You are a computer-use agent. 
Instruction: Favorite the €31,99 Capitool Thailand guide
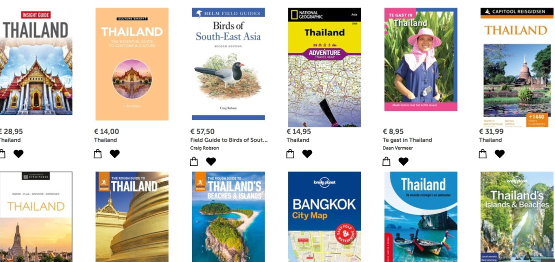[x=500, y=154]
